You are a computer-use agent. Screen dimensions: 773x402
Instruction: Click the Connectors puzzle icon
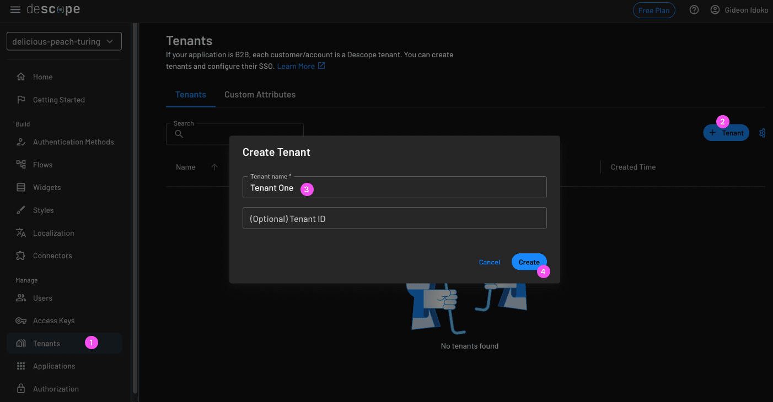[21, 256]
